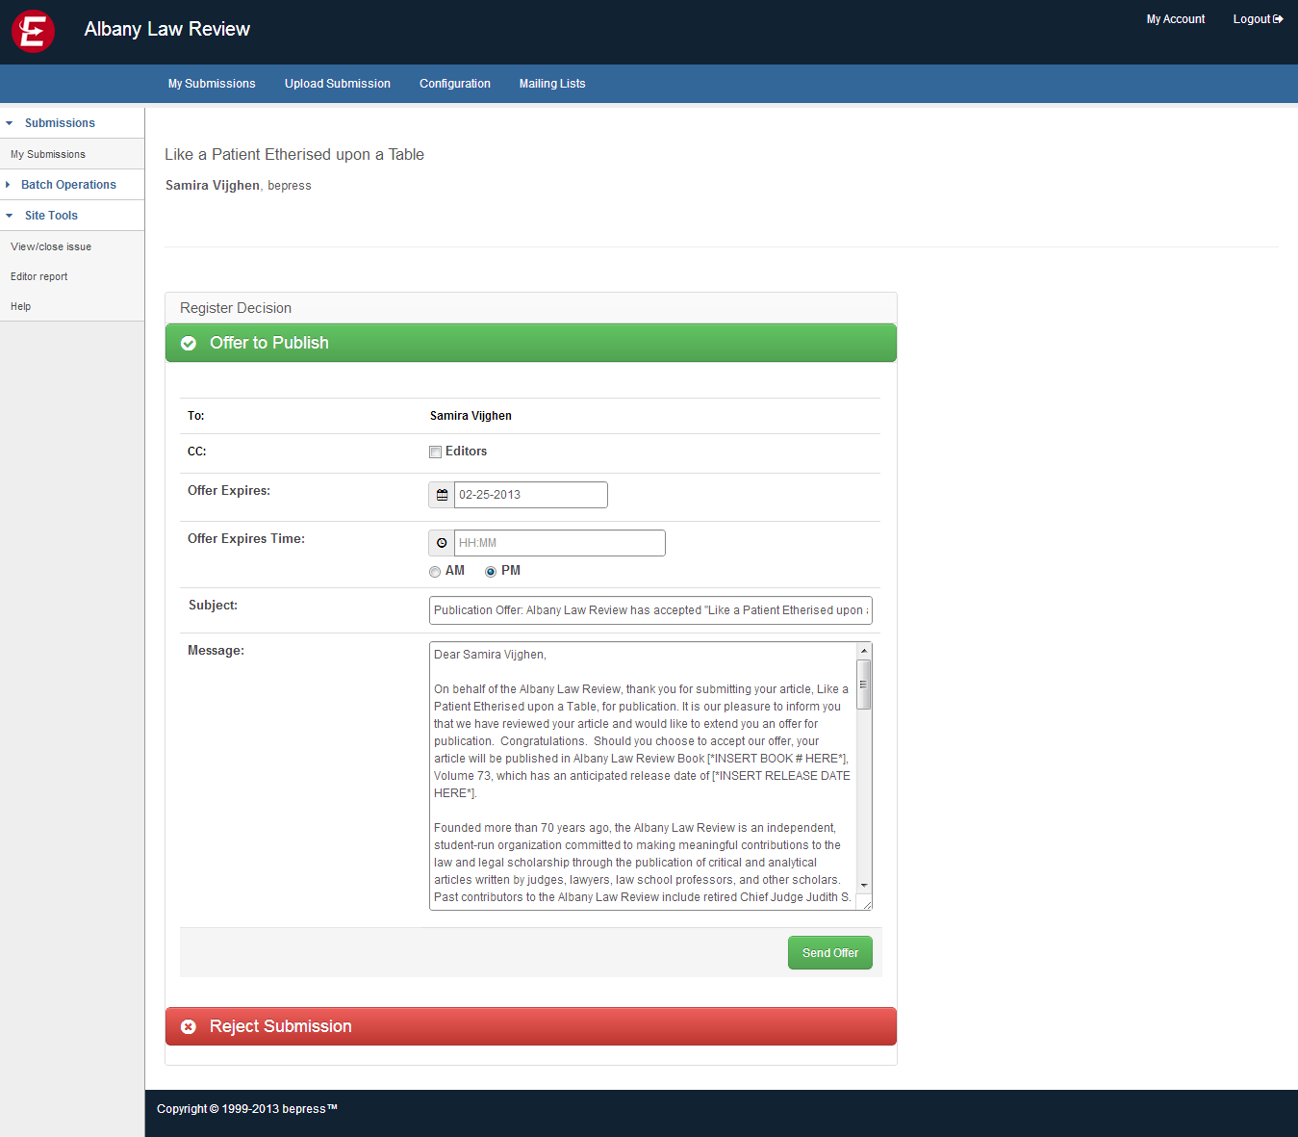This screenshot has height=1137, width=1298.
Task: Click the Send Offer button
Action: click(830, 953)
